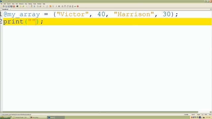Open the Run menu
This screenshot has width=212, height=119.
click(x=26, y=4)
